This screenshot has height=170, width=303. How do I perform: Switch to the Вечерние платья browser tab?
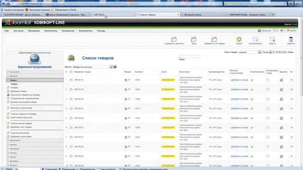pos(203,15)
